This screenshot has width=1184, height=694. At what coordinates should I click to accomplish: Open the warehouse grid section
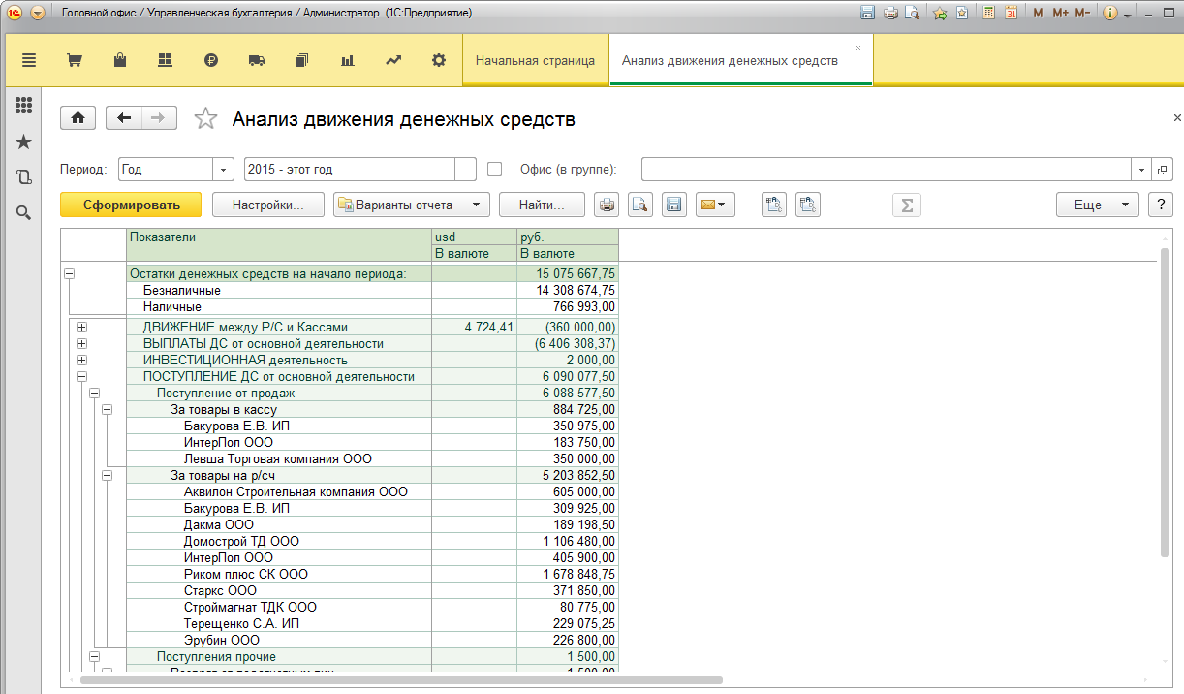click(x=165, y=60)
